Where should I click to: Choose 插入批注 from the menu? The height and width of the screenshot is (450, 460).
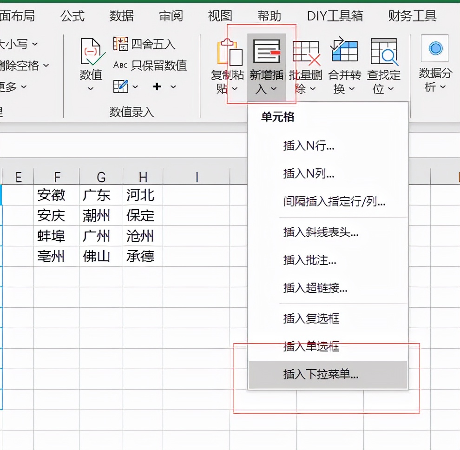coord(328,260)
